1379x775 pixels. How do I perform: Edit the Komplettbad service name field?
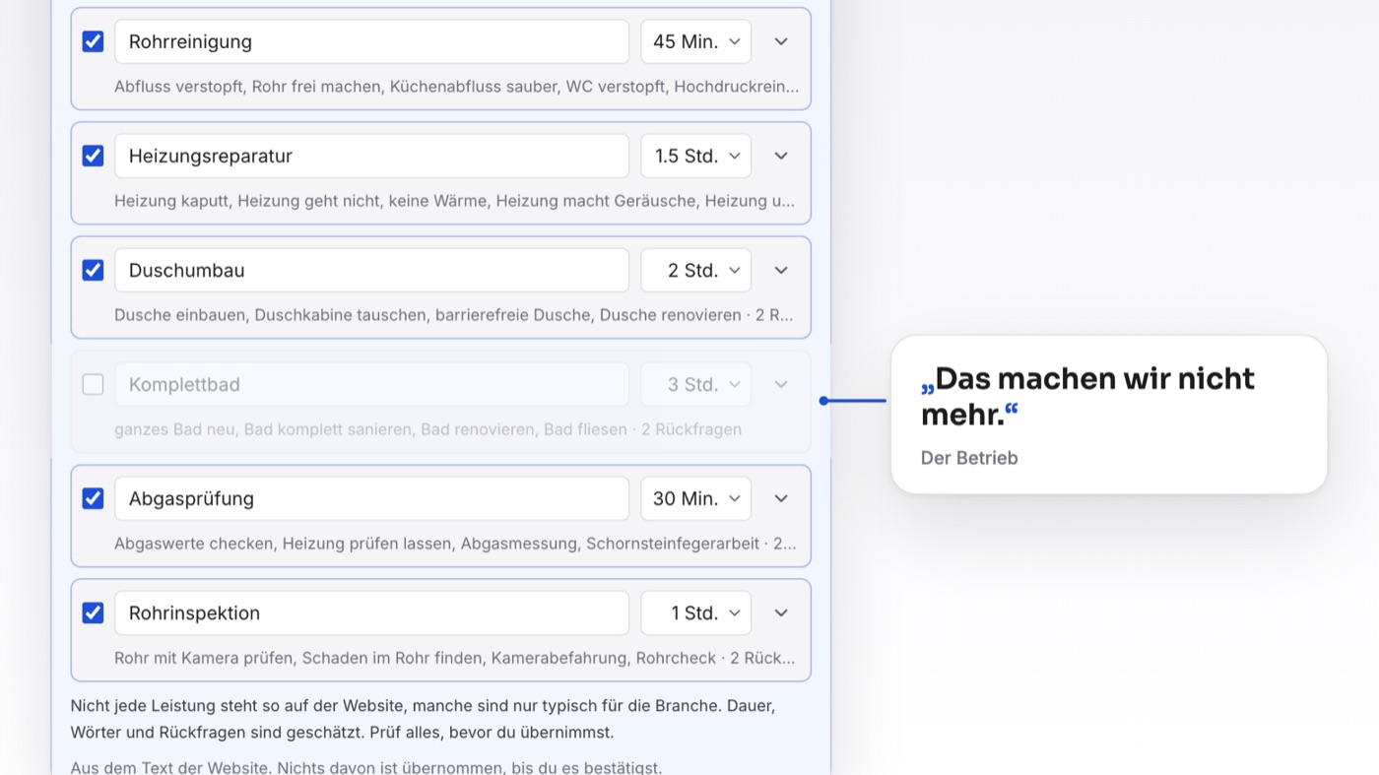(x=371, y=384)
